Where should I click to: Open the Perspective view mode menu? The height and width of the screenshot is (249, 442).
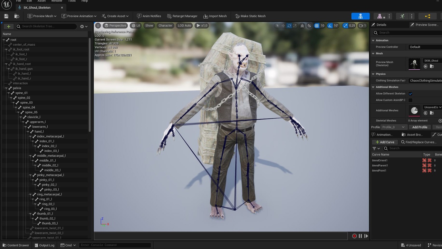point(115,25)
